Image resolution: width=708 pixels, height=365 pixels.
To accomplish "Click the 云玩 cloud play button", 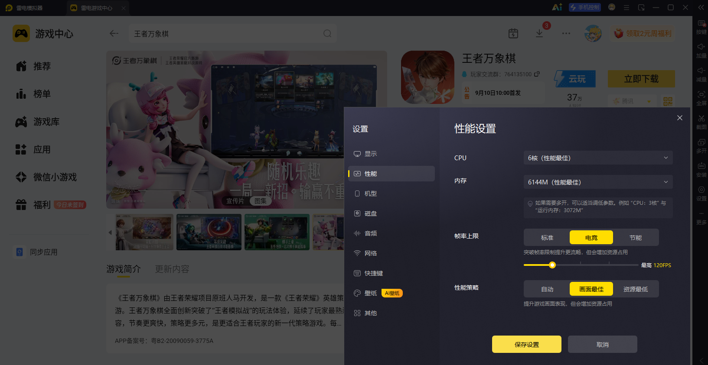I will click(575, 79).
